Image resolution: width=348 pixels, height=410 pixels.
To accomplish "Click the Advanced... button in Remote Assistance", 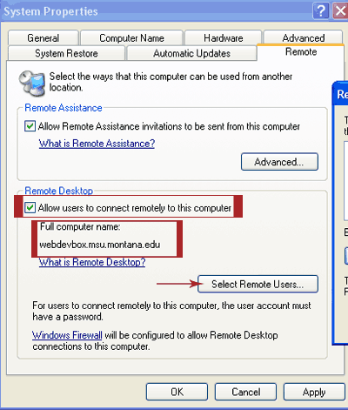I will coord(279,162).
